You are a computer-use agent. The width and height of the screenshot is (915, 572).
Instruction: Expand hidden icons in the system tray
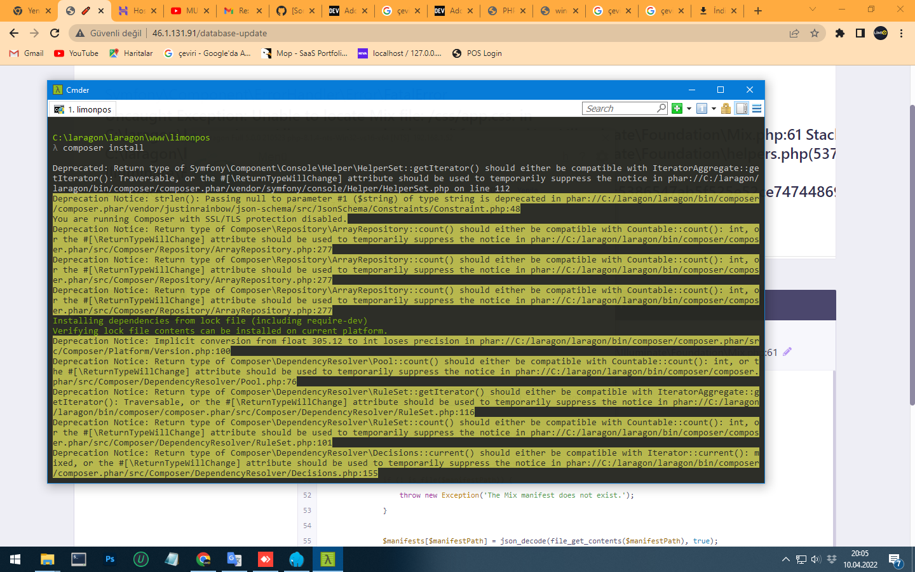coord(786,559)
